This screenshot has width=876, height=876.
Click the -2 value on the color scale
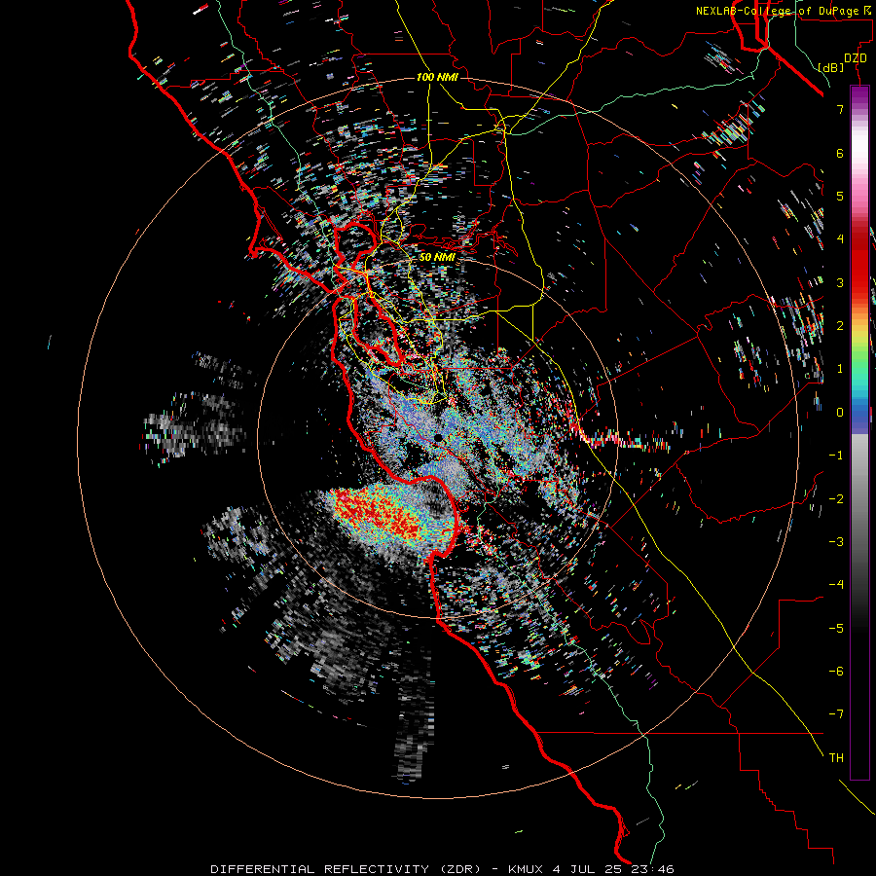tap(836, 499)
